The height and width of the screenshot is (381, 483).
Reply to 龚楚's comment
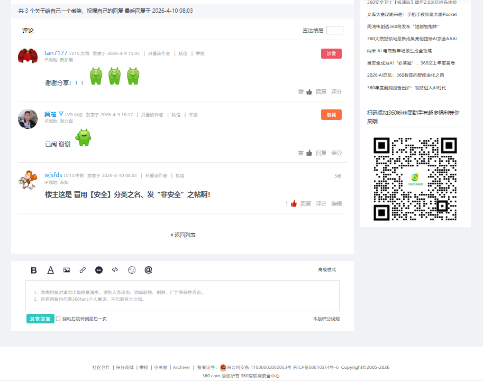[x=321, y=153]
